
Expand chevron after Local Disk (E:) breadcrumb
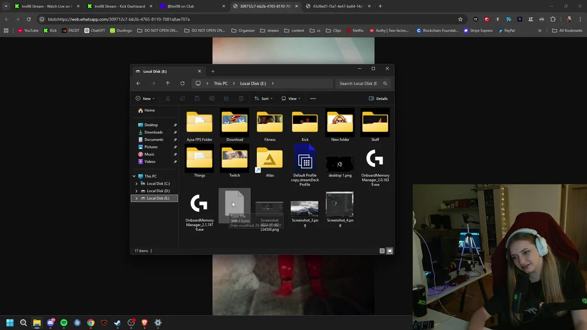(272, 83)
